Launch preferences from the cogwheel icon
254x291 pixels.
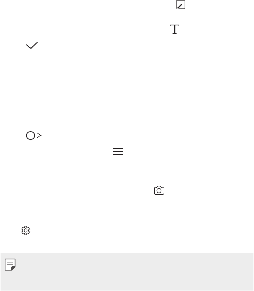click(26, 230)
